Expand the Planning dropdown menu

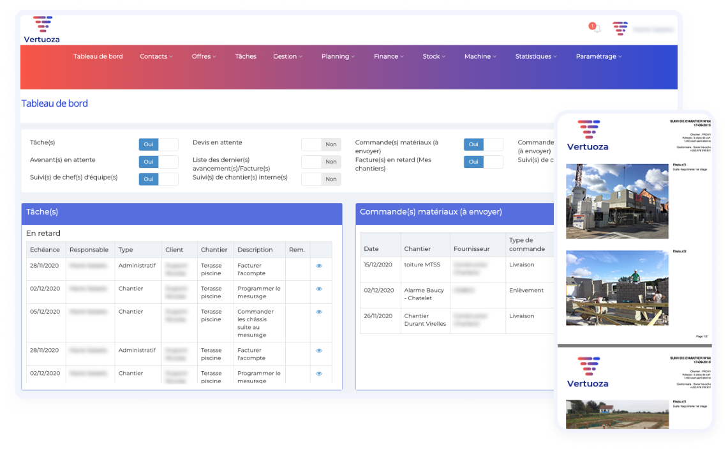click(x=338, y=56)
